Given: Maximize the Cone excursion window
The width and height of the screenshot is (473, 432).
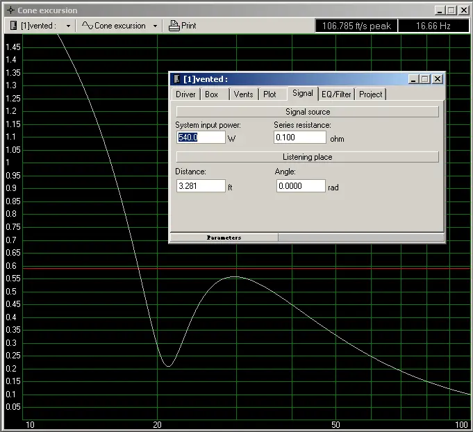Looking at the screenshot, I should (451, 10).
